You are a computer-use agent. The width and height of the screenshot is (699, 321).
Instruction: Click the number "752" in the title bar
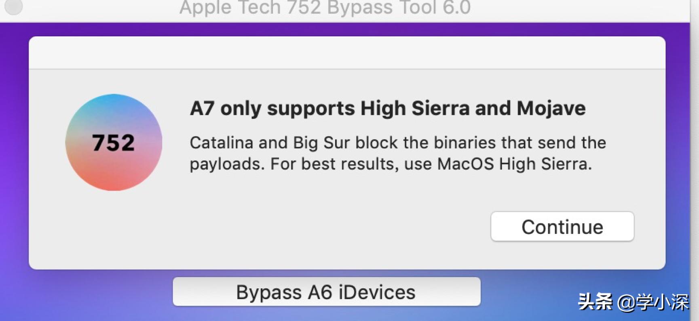click(304, 7)
